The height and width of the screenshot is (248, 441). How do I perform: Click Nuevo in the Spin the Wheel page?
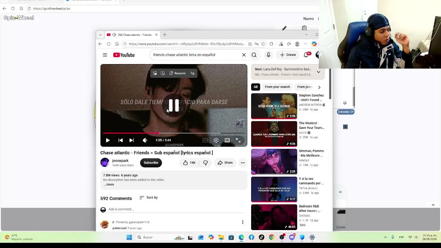pos(308,19)
